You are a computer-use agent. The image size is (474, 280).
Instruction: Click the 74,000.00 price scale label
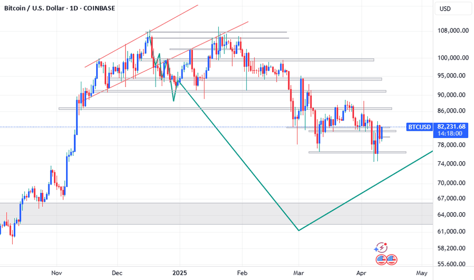(451, 164)
